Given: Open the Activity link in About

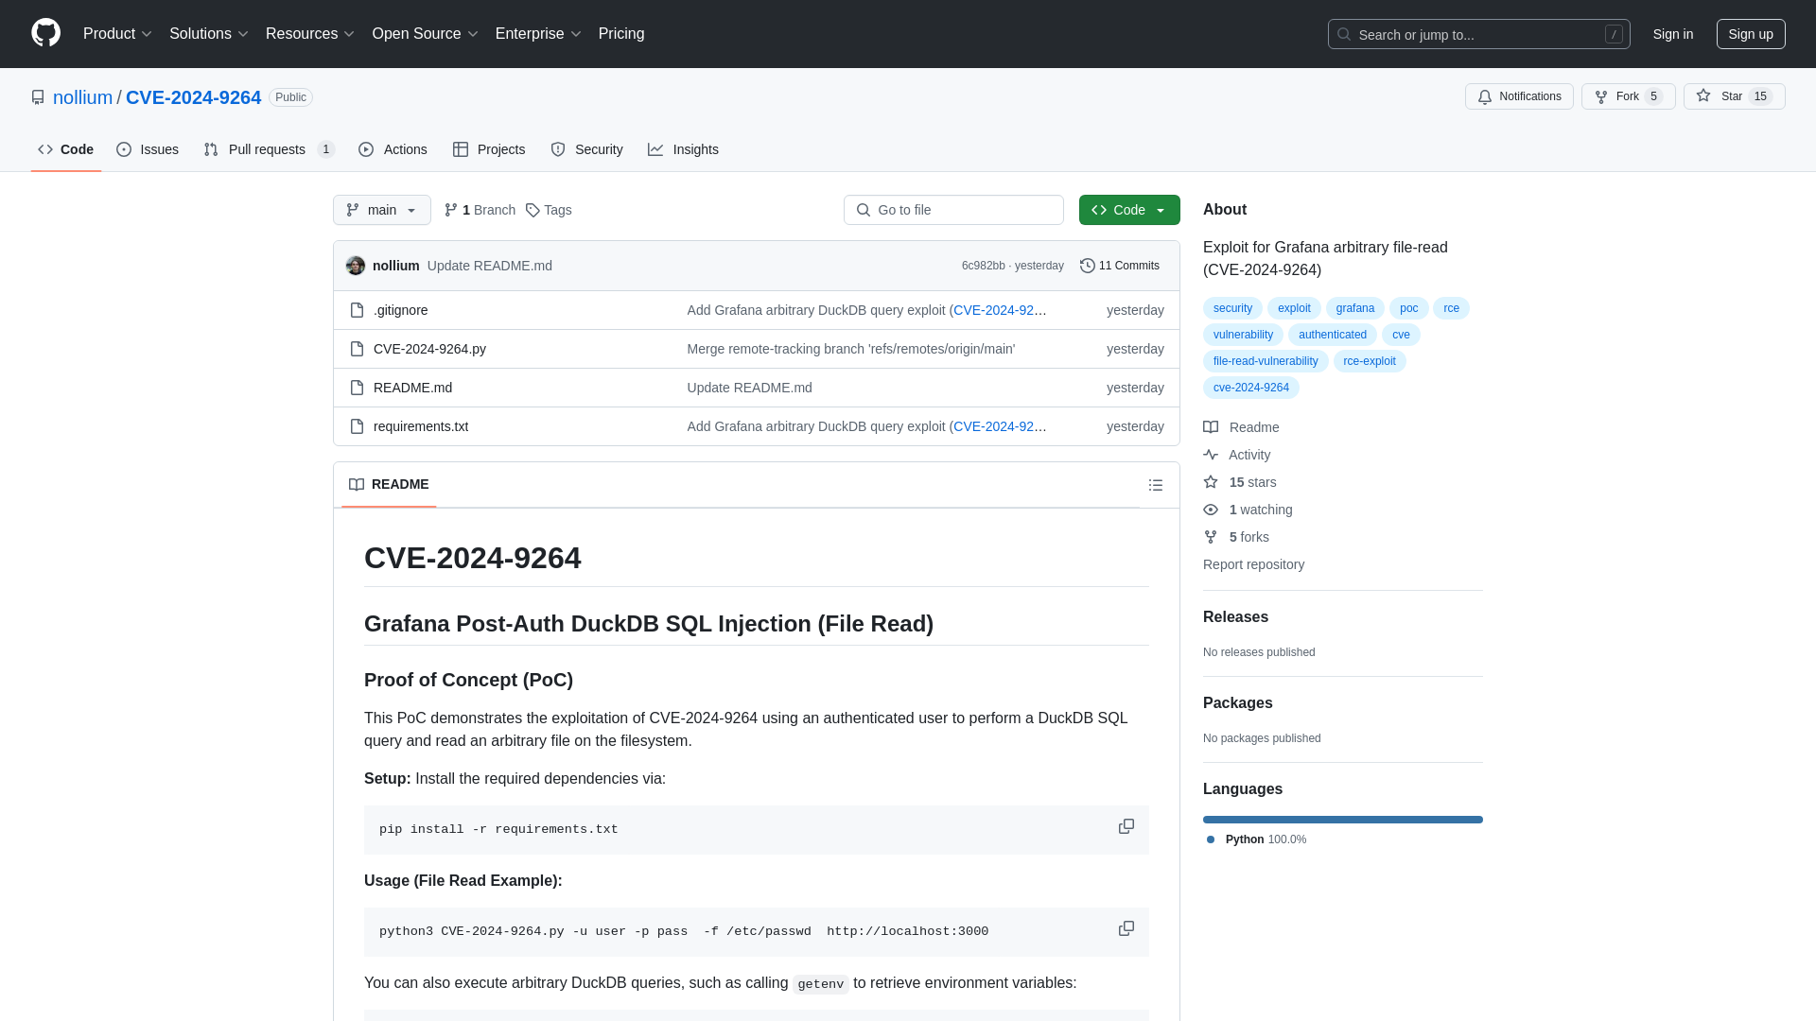Looking at the screenshot, I should 1237,455.
